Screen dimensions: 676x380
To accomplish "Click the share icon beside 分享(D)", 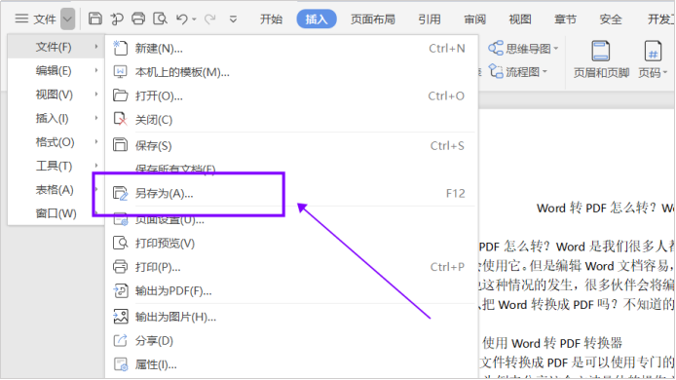I will [120, 340].
